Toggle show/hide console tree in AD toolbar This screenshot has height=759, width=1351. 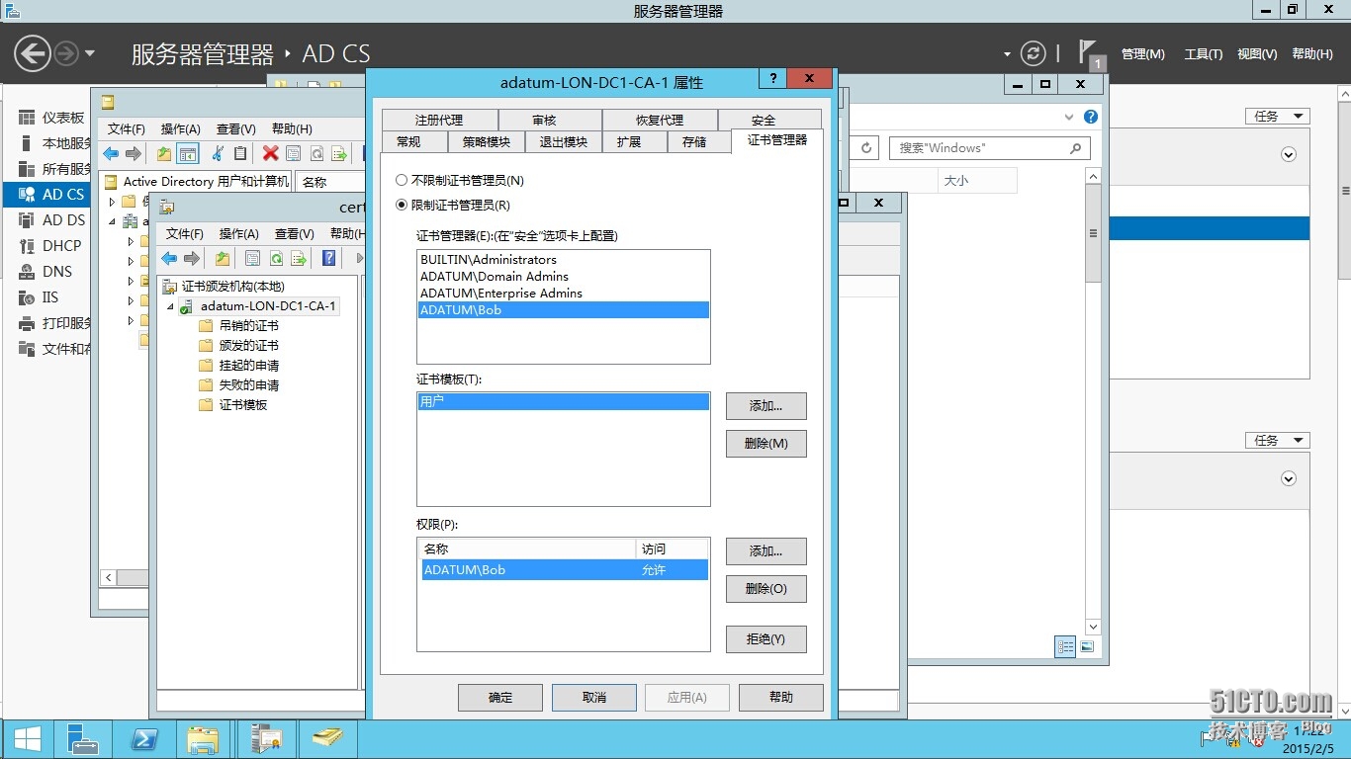[x=188, y=153]
